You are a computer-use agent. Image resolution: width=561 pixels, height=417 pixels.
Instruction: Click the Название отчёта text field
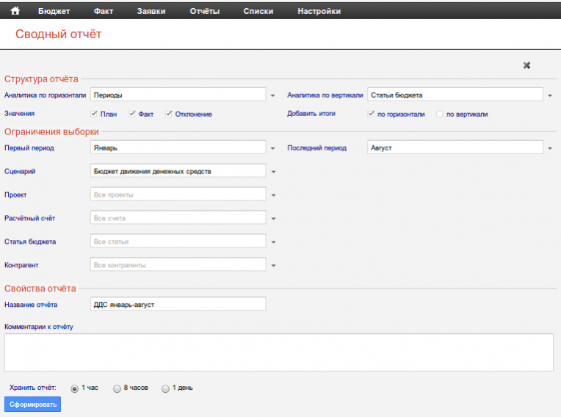tap(178, 305)
